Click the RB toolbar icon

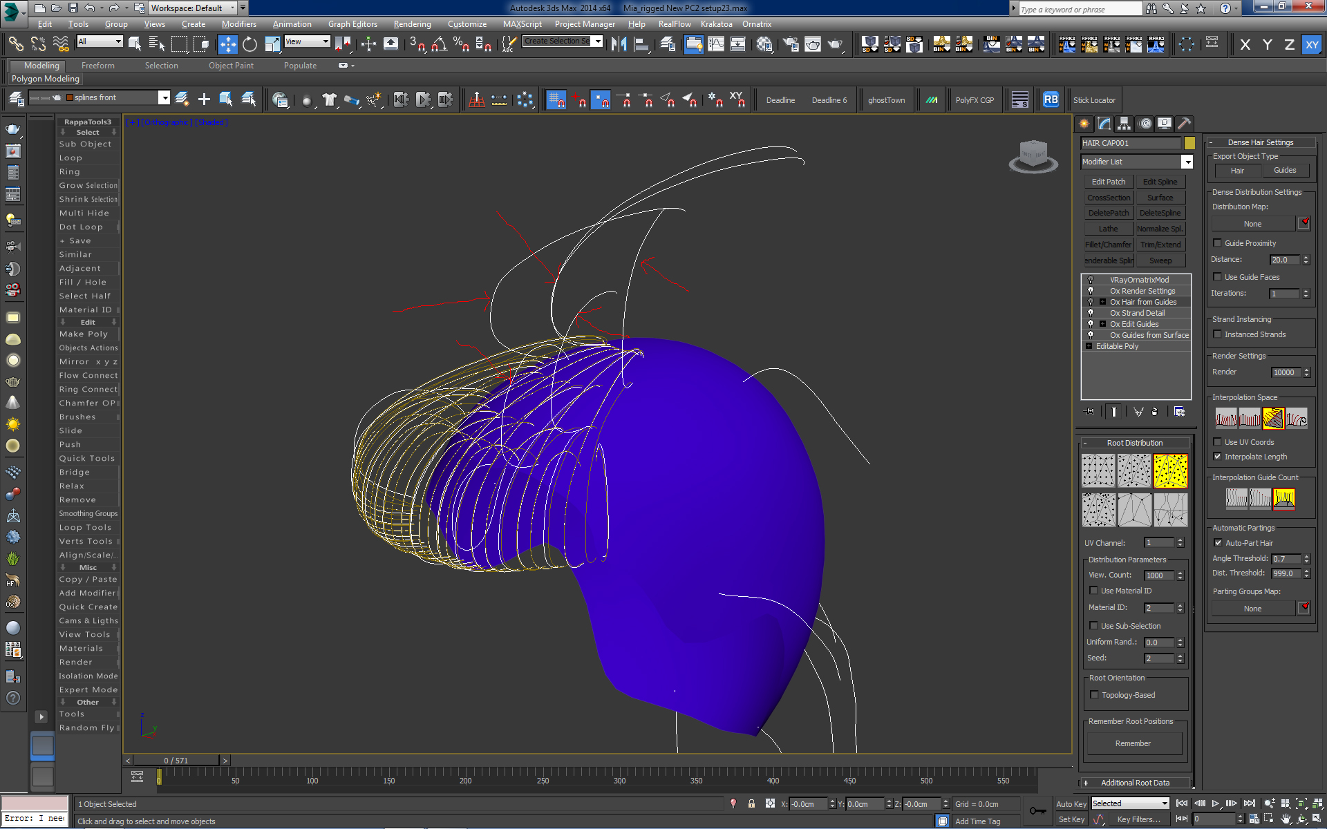pyautogui.click(x=1051, y=99)
